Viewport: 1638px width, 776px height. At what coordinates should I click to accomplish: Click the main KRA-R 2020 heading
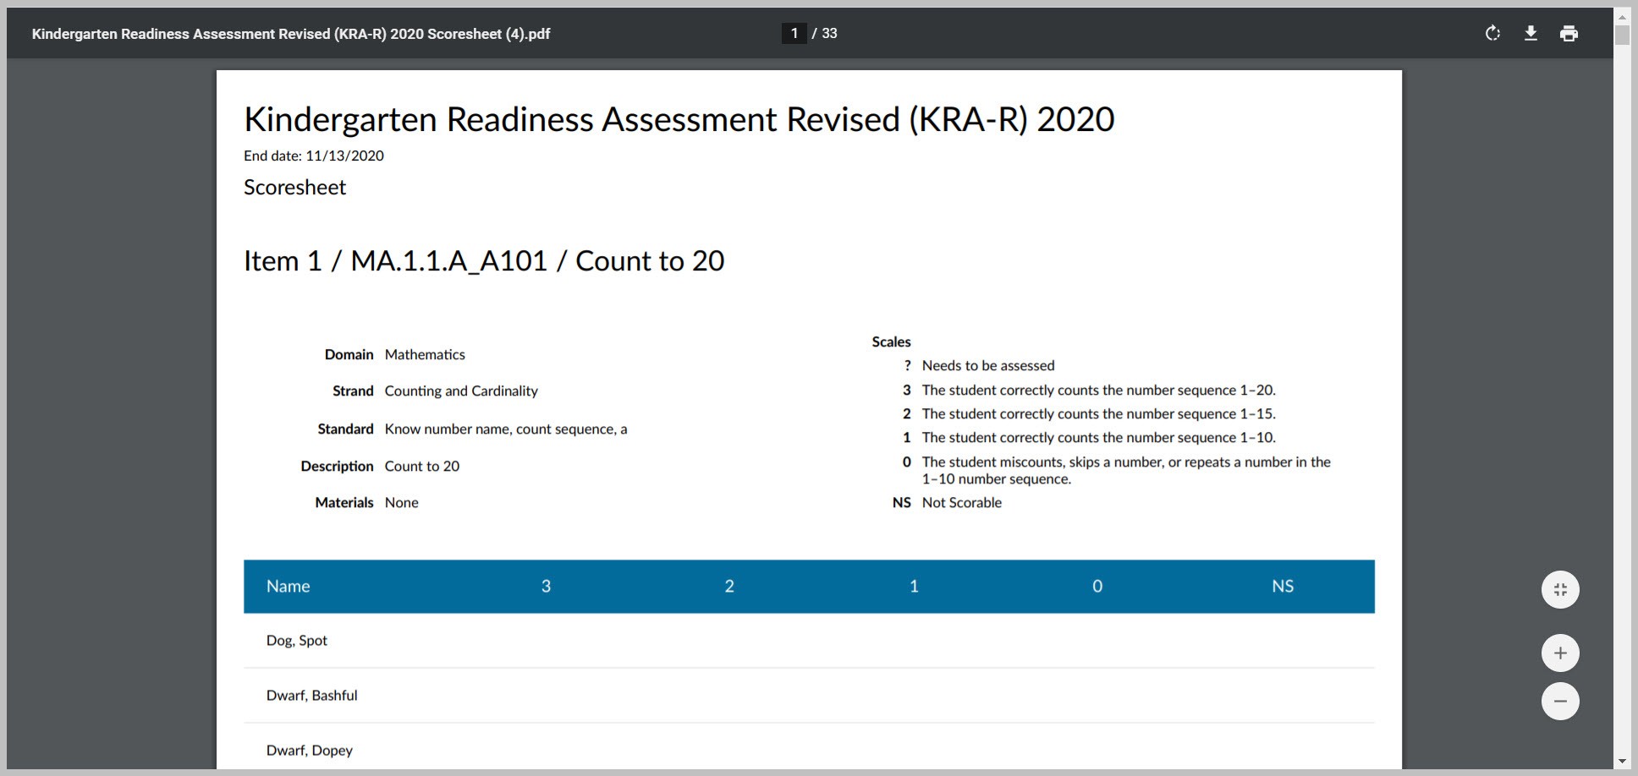pyautogui.click(x=679, y=119)
